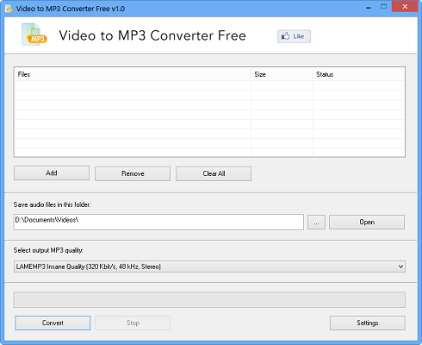Viewport: 422px width, 345px height.
Task: Maximize the converter window
Action: coord(384,7)
